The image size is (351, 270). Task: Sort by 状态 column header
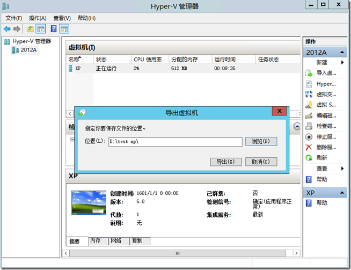click(x=112, y=60)
